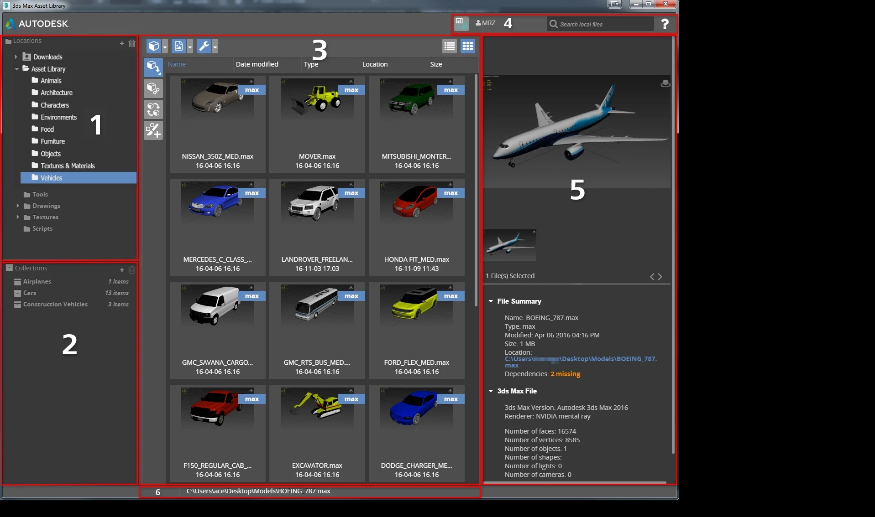Expand the Drawings folder arrow

tap(18, 206)
